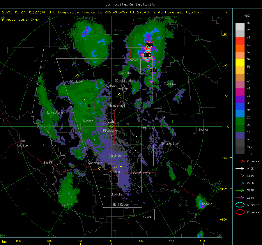
Task: Select the 7.6 storm top label
Action: [153, 70]
